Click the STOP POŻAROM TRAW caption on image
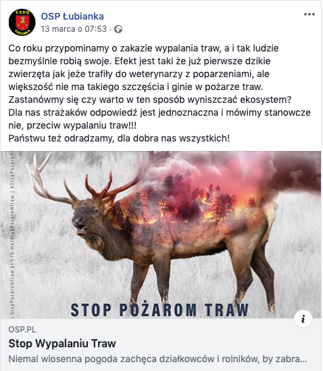This screenshot has width=323, height=371. coord(159,309)
